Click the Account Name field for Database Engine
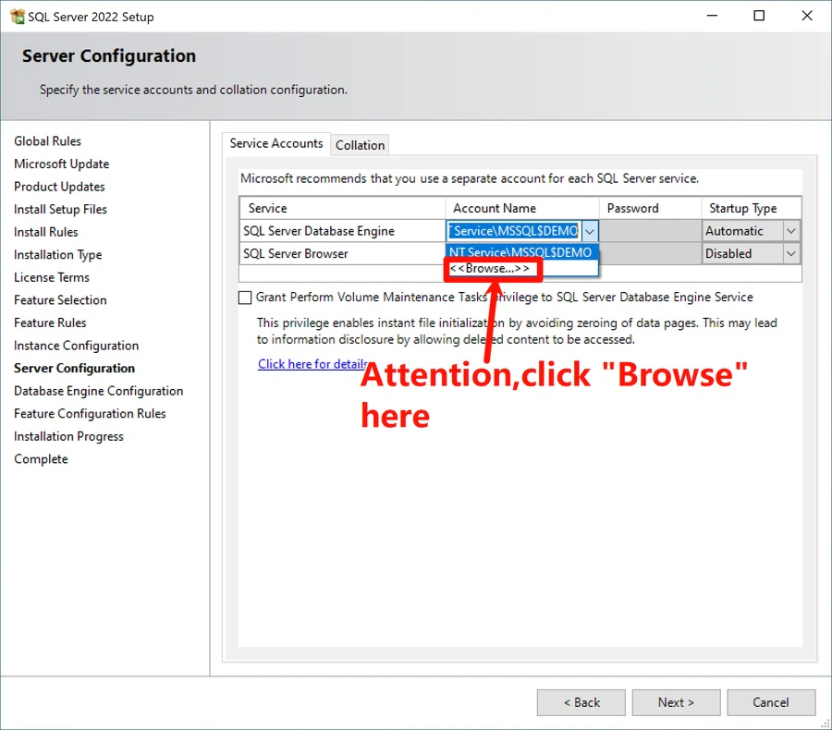 514,231
